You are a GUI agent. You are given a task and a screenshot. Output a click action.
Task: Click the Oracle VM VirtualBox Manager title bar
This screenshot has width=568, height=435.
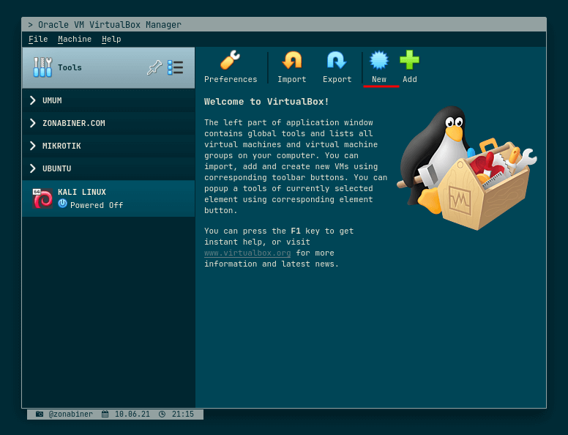click(x=284, y=25)
